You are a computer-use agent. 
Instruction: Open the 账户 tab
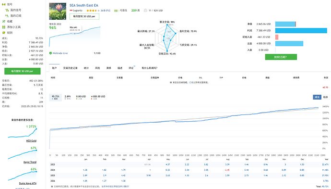54,68
